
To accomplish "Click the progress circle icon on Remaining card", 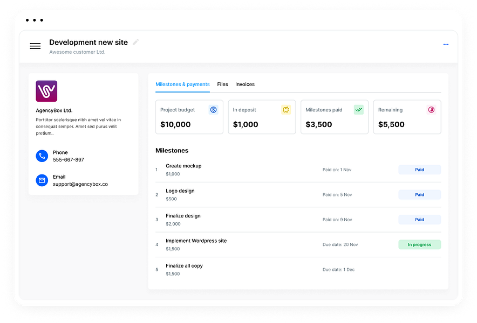I will pyautogui.click(x=430, y=109).
